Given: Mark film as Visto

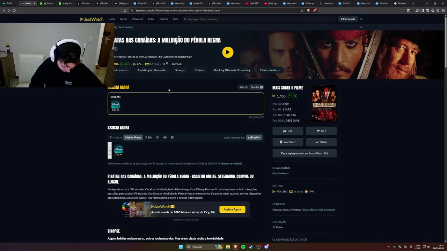Looking at the screenshot, I should pos(321,142).
